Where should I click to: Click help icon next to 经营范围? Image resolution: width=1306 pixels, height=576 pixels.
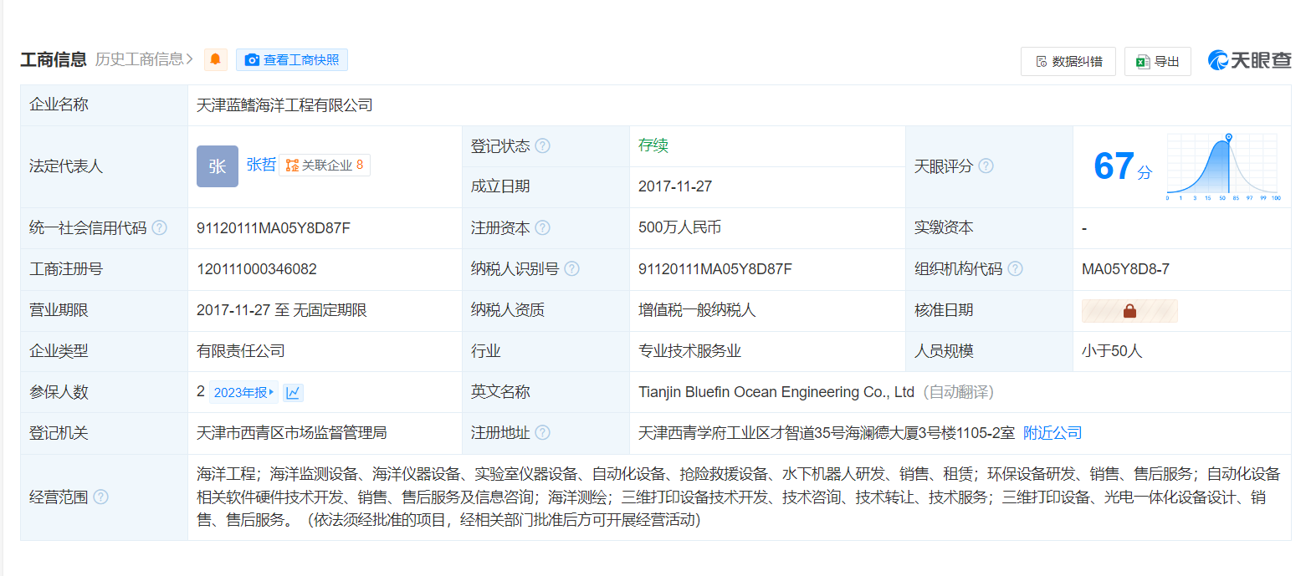[x=100, y=497]
